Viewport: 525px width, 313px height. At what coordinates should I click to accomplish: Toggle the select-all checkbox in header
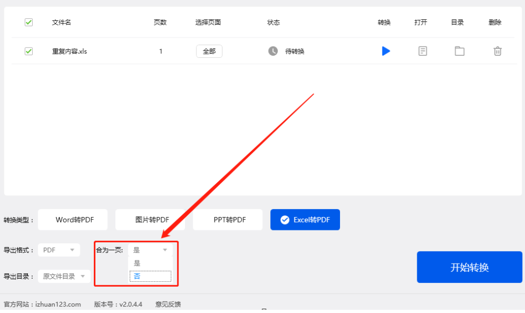pyautogui.click(x=29, y=23)
